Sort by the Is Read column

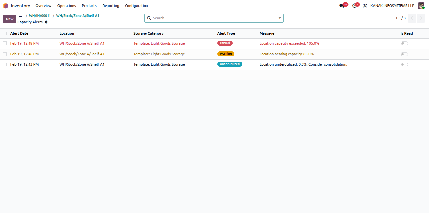407,33
